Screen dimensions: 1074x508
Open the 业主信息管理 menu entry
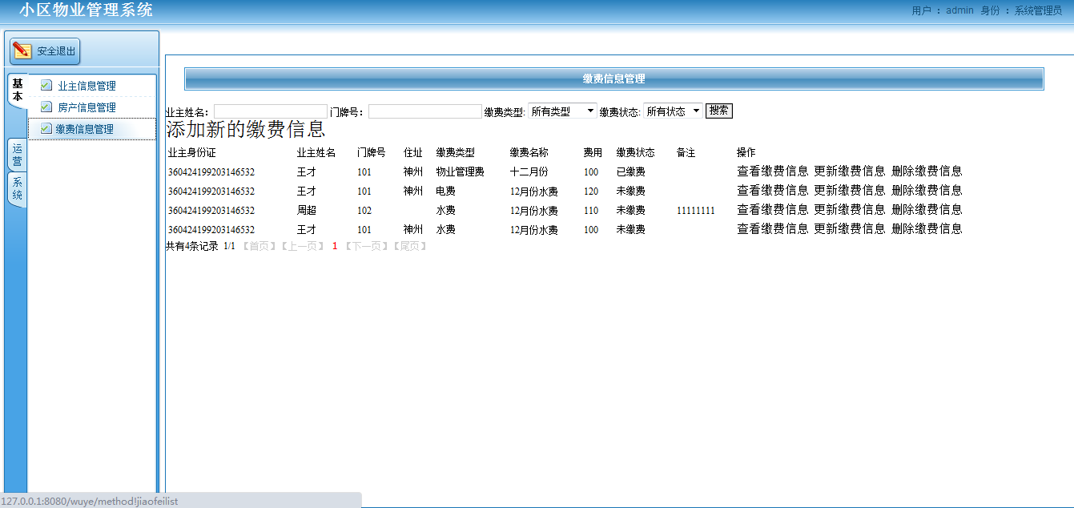[x=86, y=86]
